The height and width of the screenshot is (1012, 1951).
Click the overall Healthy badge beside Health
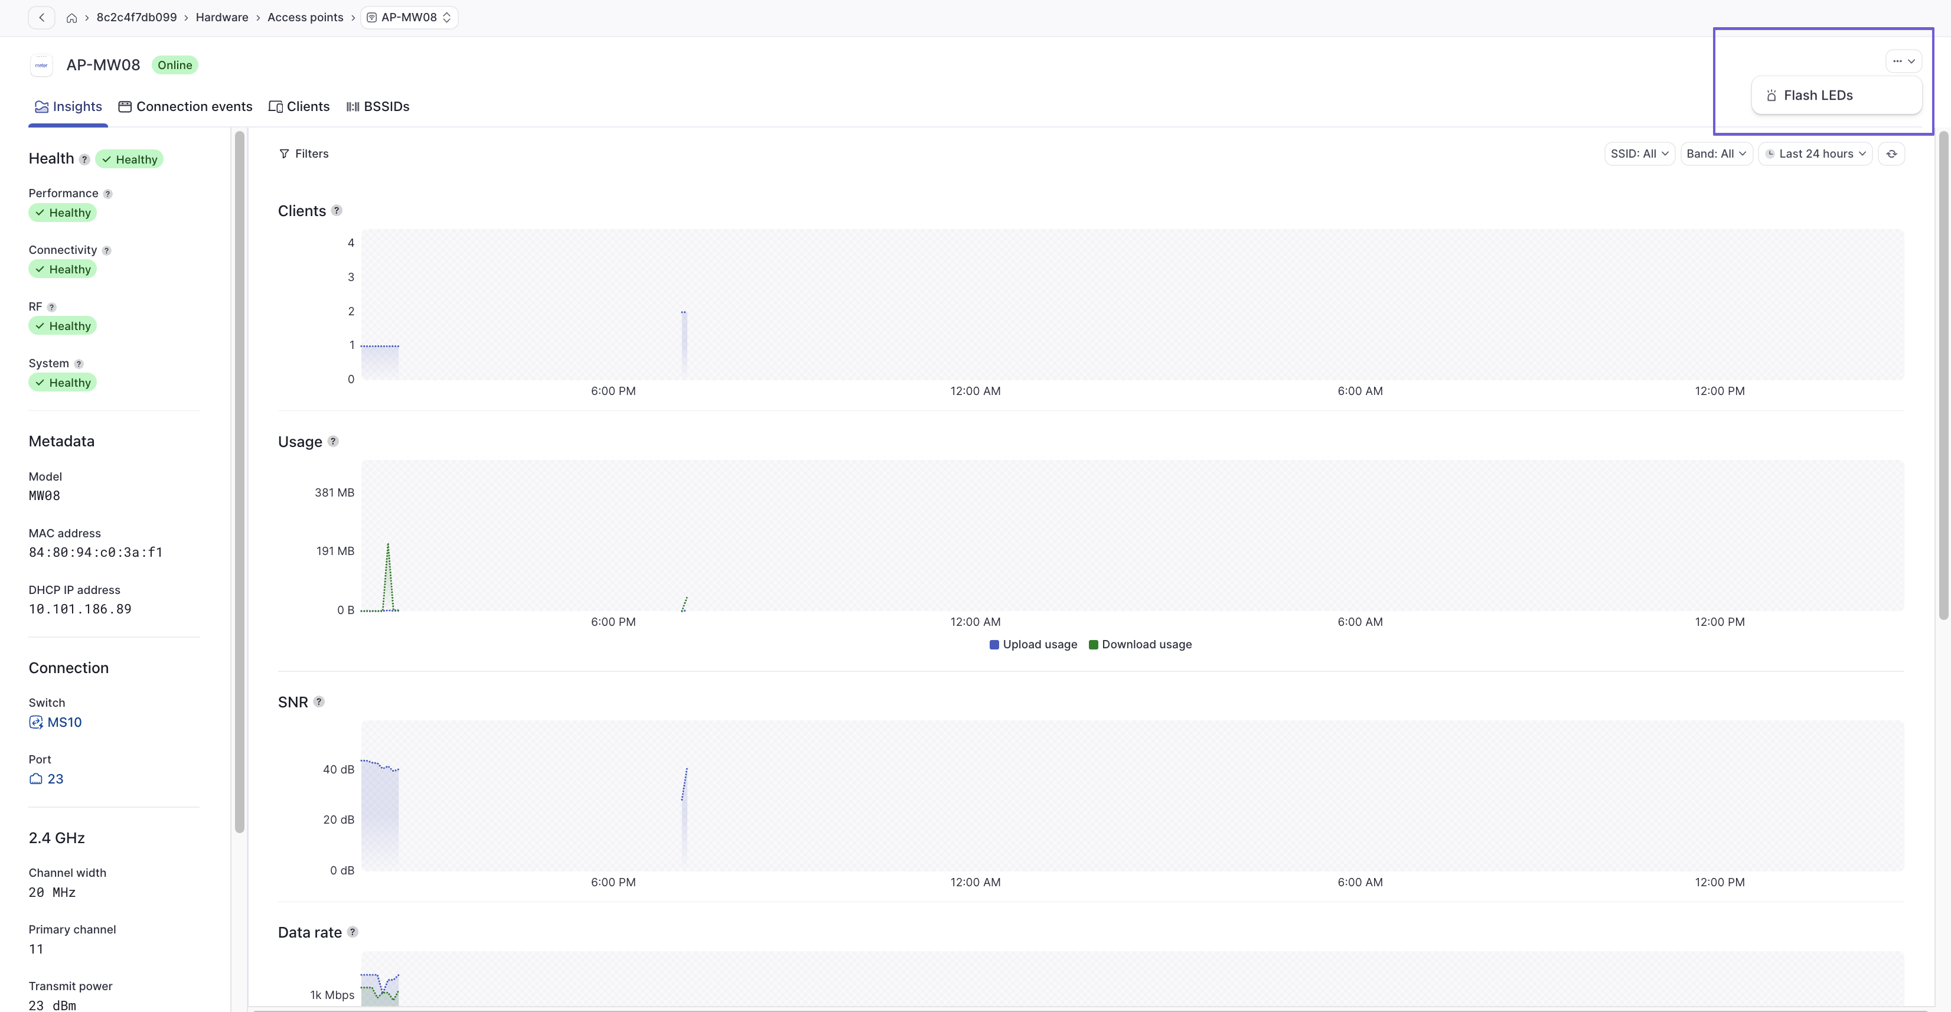[129, 160]
